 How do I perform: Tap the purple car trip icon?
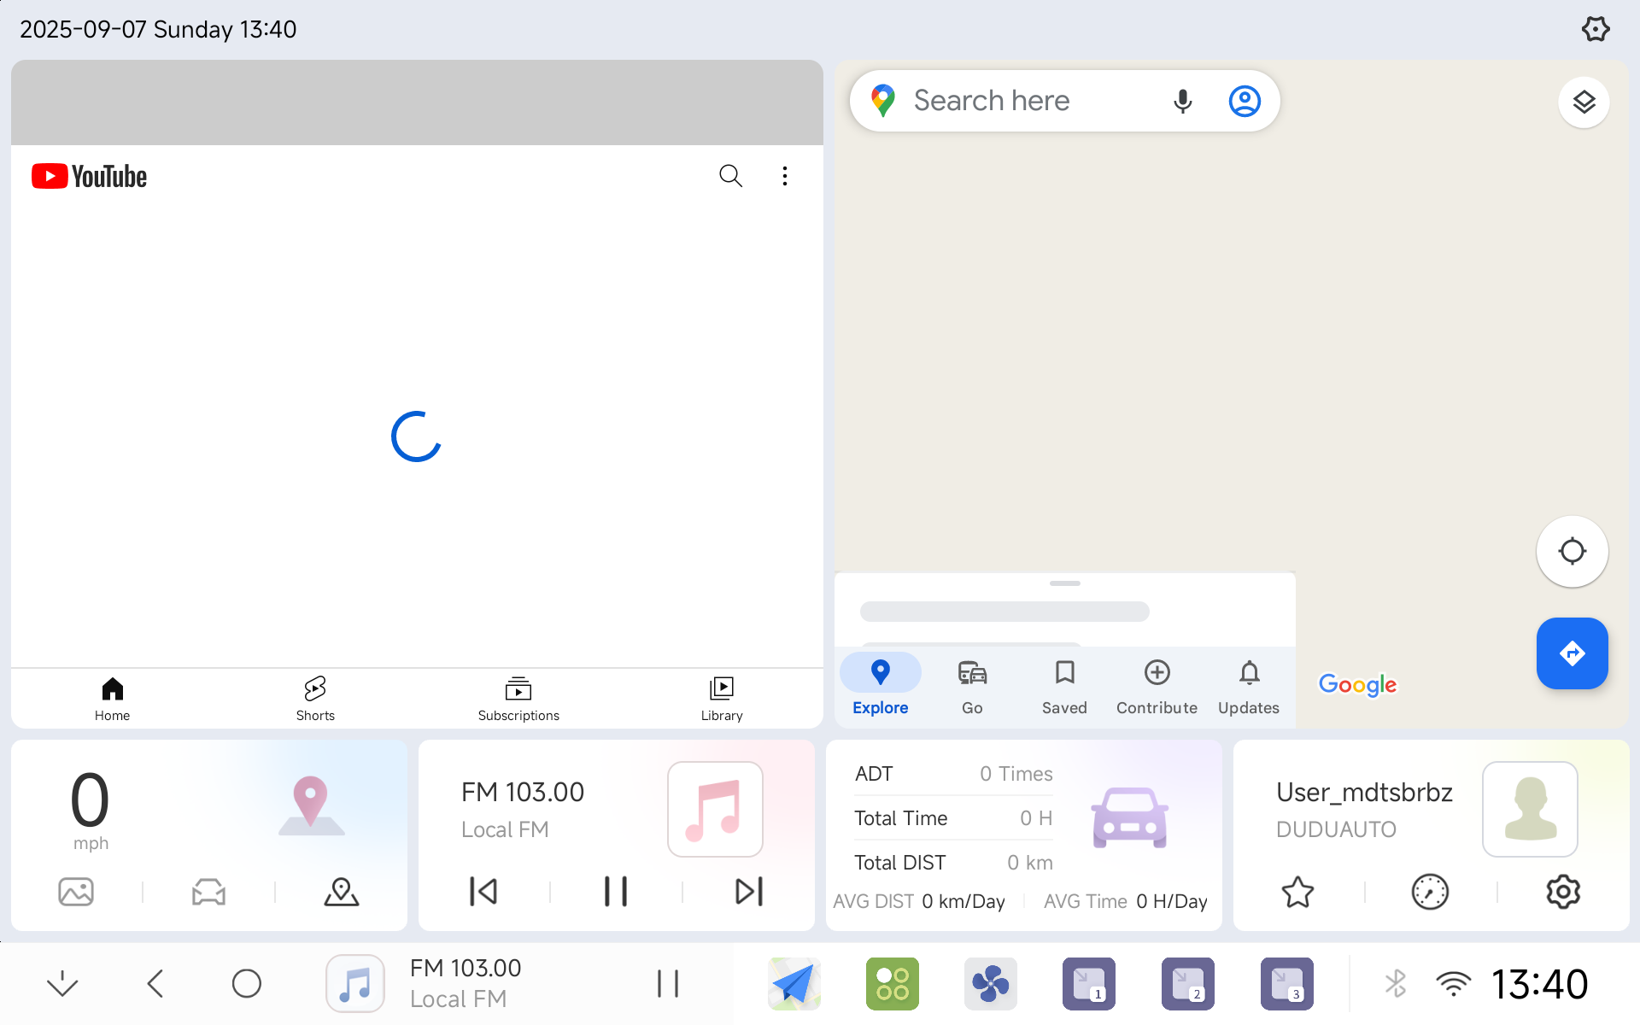pyautogui.click(x=1129, y=817)
